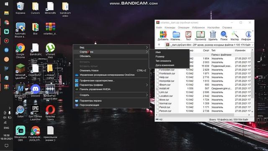Image resolution: width=268 pixels, height=151 pixels.
Task: Open Графические характеристики menu entry
Action: pyautogui.click(x=111, y=81)
